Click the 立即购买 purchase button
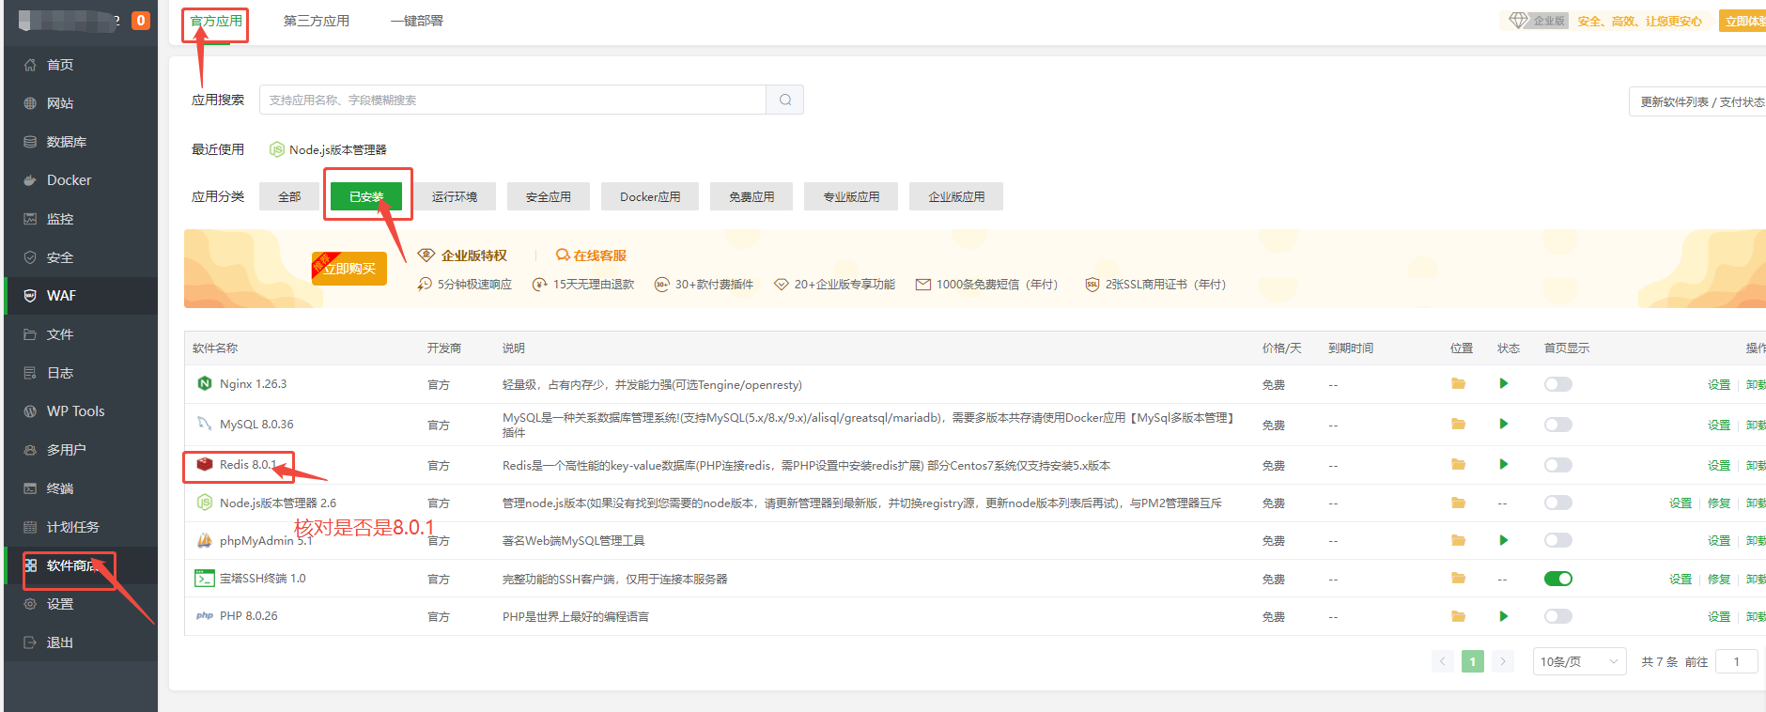 [x=349, y=269]
